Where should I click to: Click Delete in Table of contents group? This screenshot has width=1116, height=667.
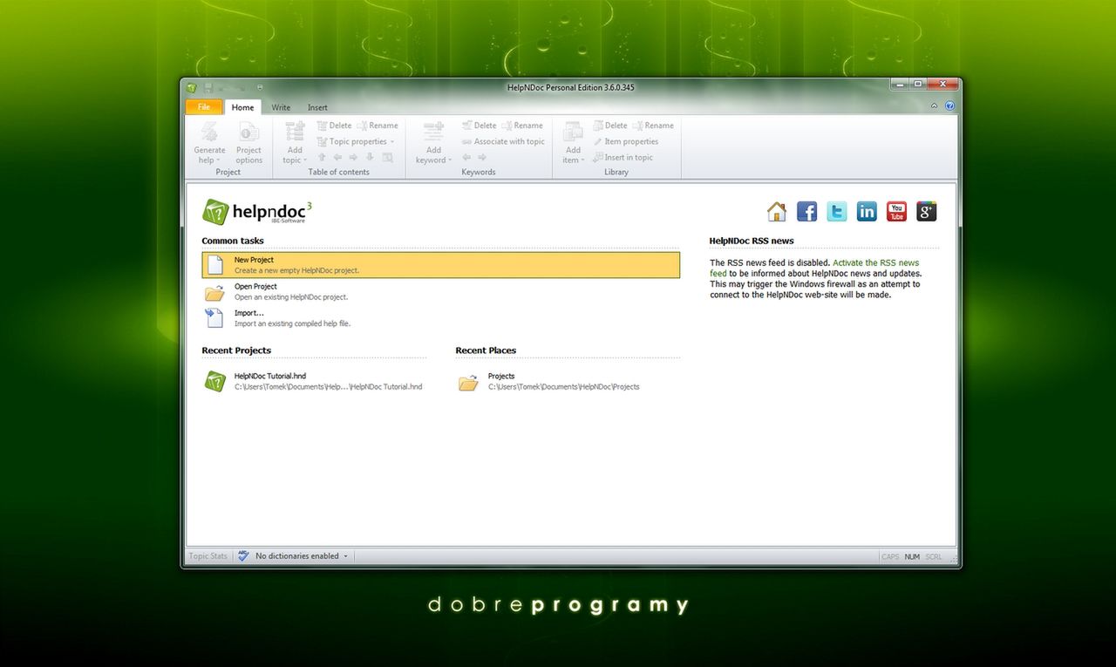(333, 126)
